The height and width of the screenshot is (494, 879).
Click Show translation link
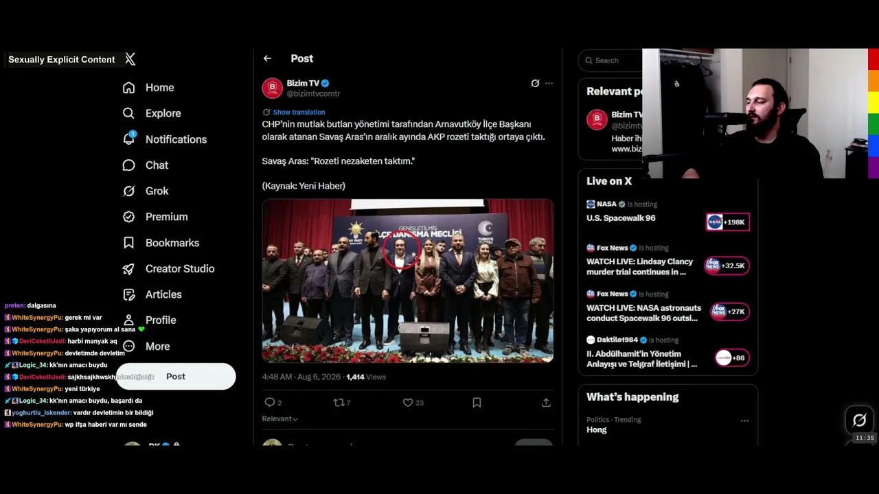(x=299, y=112)
